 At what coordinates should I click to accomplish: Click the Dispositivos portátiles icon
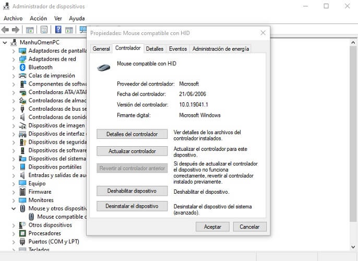click(22, 167)
